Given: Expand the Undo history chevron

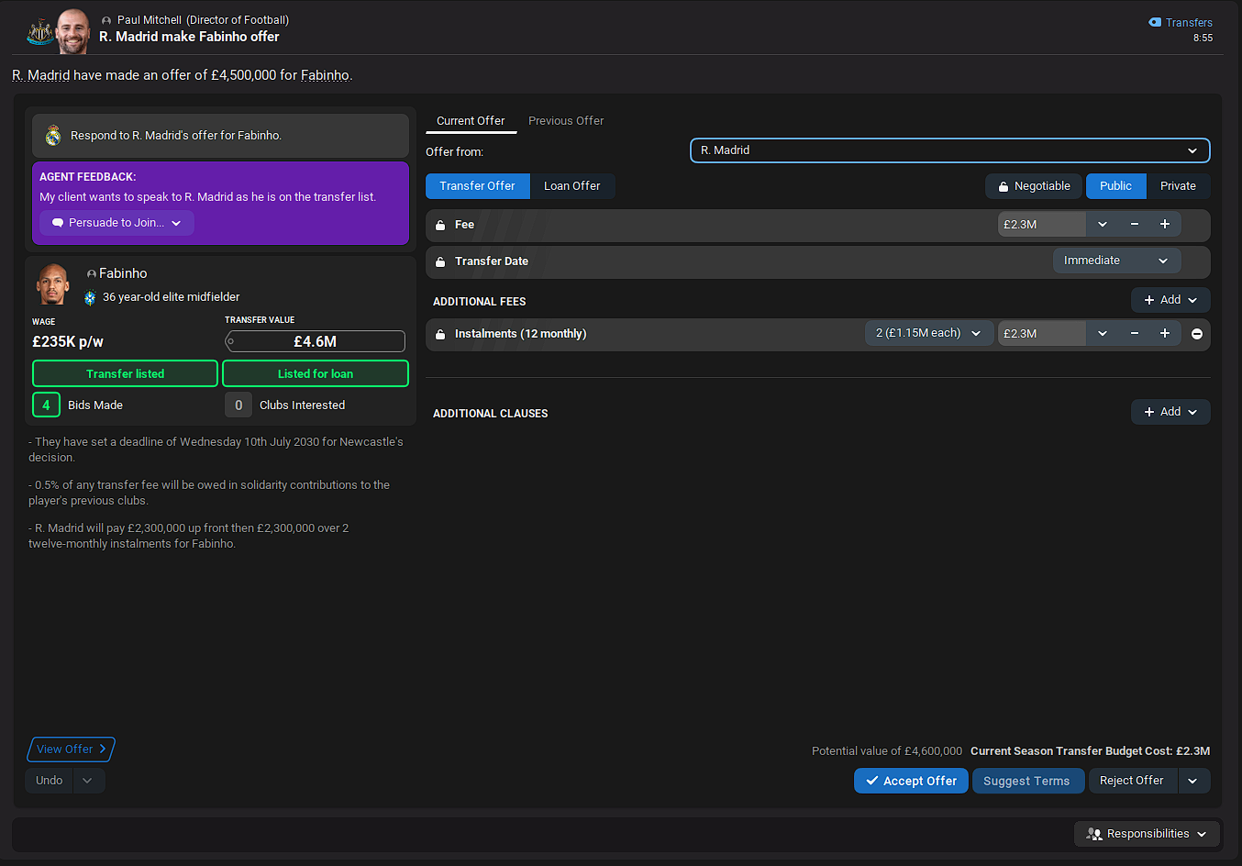Looking at the screenshot, I should [88, 781].
